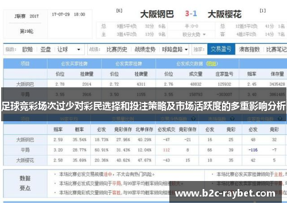Select the 3435428 保存量 cell
287x208 pixels.
[x=277, y=84]
